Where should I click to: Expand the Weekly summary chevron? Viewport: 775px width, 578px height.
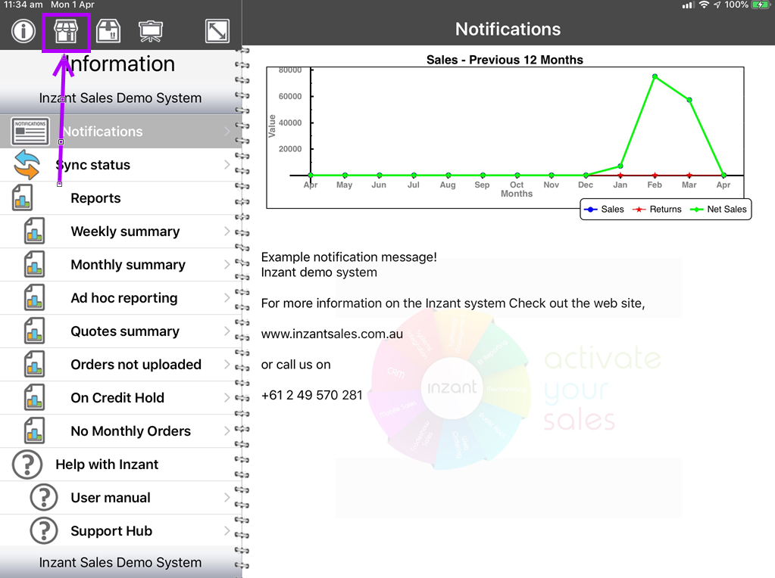(227, 231)
